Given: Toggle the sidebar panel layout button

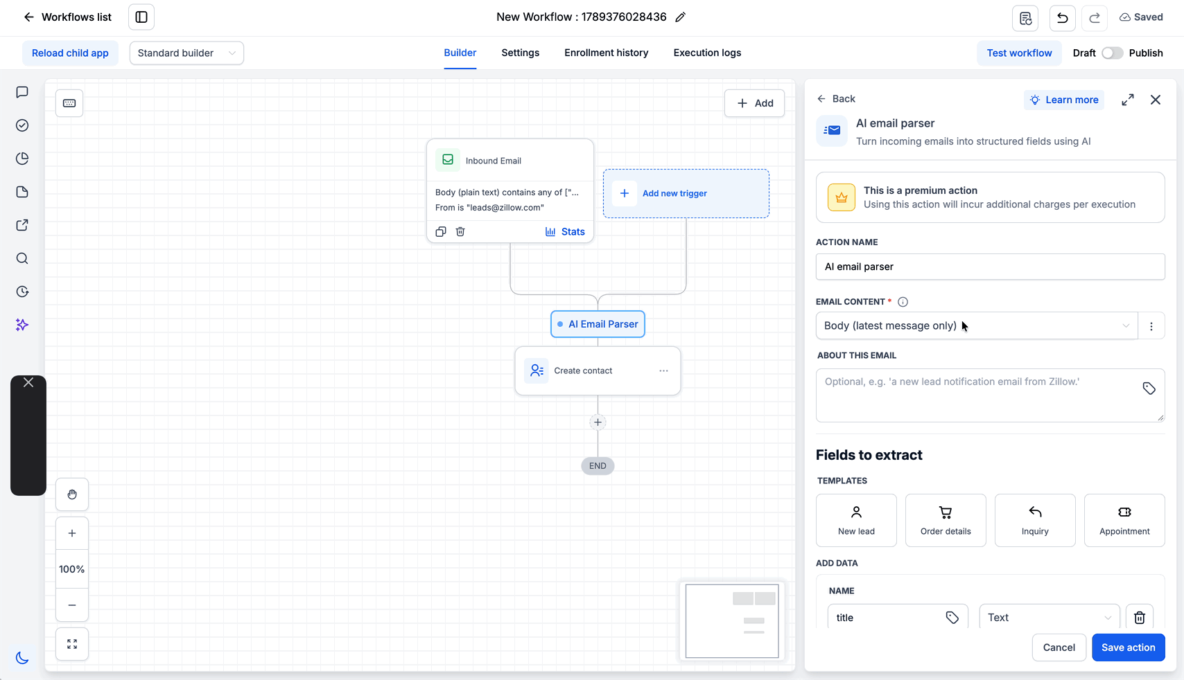Looking at the screenshot, I should [141, 17].
